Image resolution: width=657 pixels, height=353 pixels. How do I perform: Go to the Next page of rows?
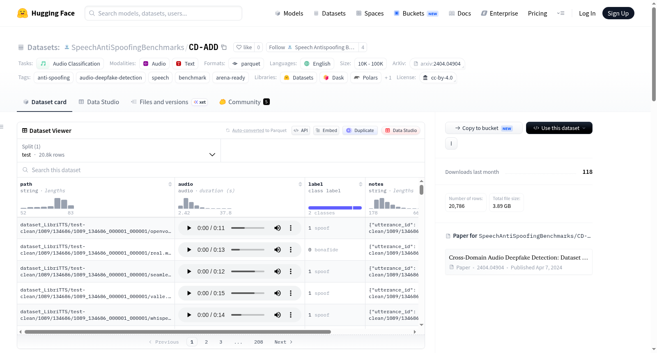(283, 342)
